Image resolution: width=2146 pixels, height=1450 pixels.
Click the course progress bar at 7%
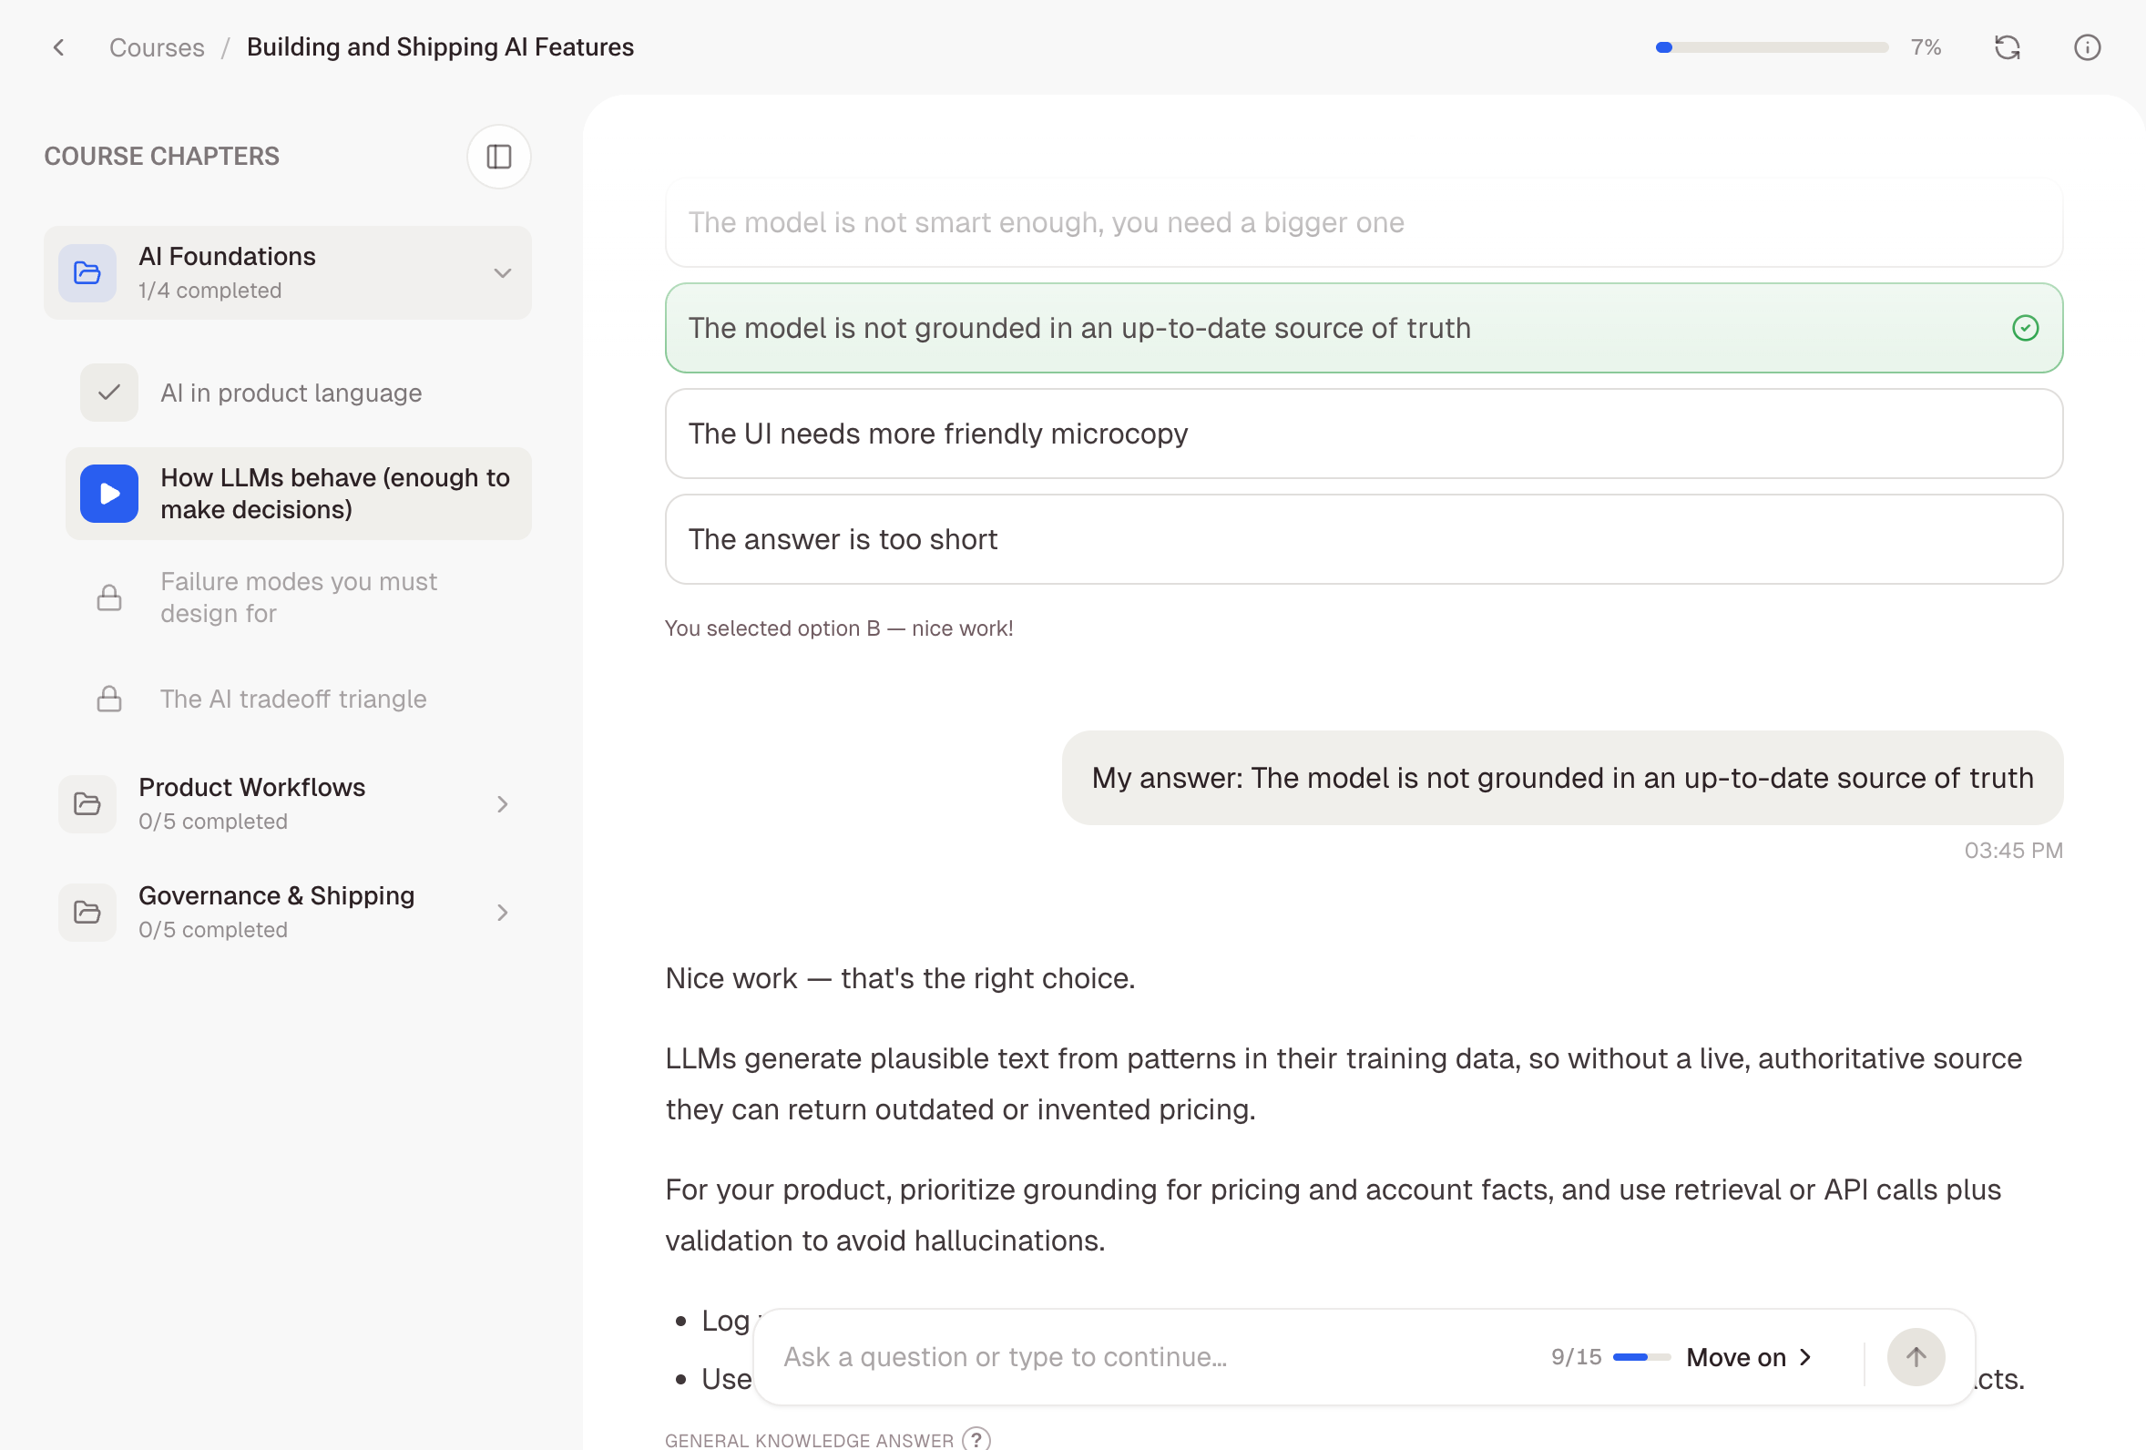point(1771,47)
